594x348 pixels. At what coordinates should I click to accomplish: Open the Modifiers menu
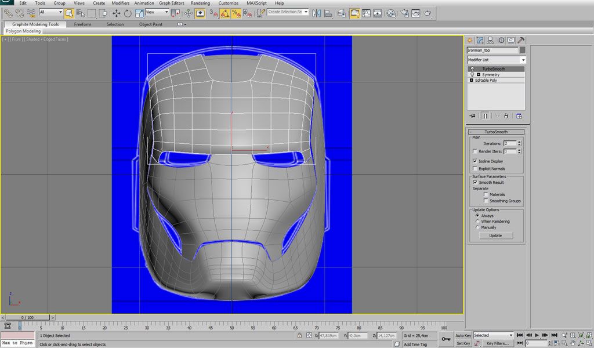click(121, 3)
